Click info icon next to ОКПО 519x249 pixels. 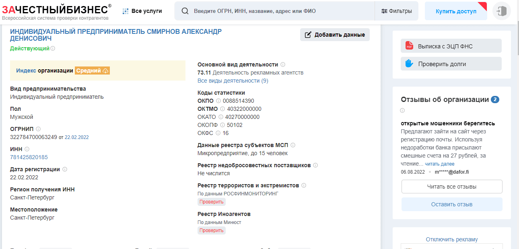point(218,101)
